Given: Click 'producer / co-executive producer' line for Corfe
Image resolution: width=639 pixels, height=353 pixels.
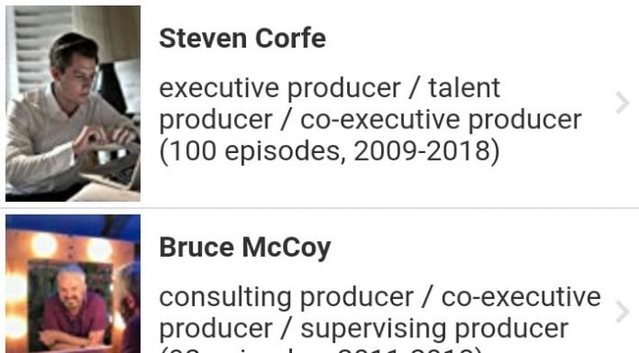Looking at the screenshot, I should click(370, 120).
